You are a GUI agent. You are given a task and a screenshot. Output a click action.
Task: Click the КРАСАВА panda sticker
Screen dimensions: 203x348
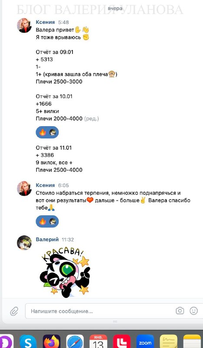coord(65,272)
